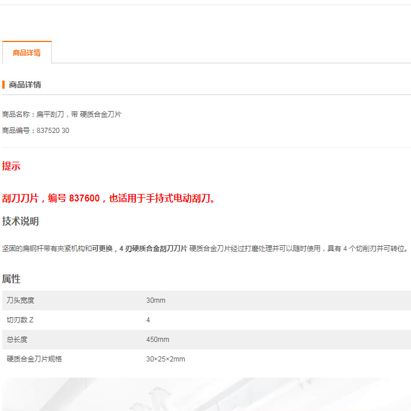Image resolution: width=411 pixels, height=411 pixels.
Task: Click the 30×25×2mm value cell
Action: (x=166, y=359)
